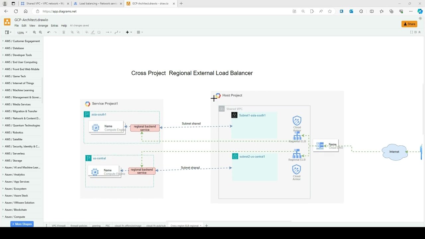Switch to the VPC-Firewall page tab
This screenshot has width=425, height=239.
(x=58, y=226)
